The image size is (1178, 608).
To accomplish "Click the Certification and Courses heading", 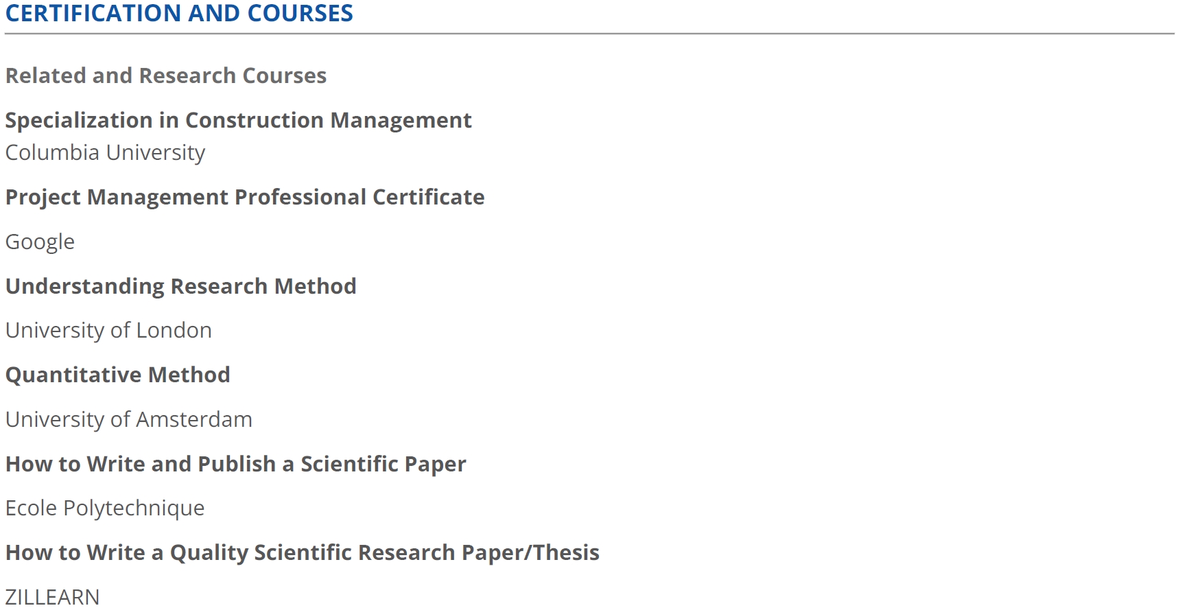I will pyautogui.click(x=179, y=13).
